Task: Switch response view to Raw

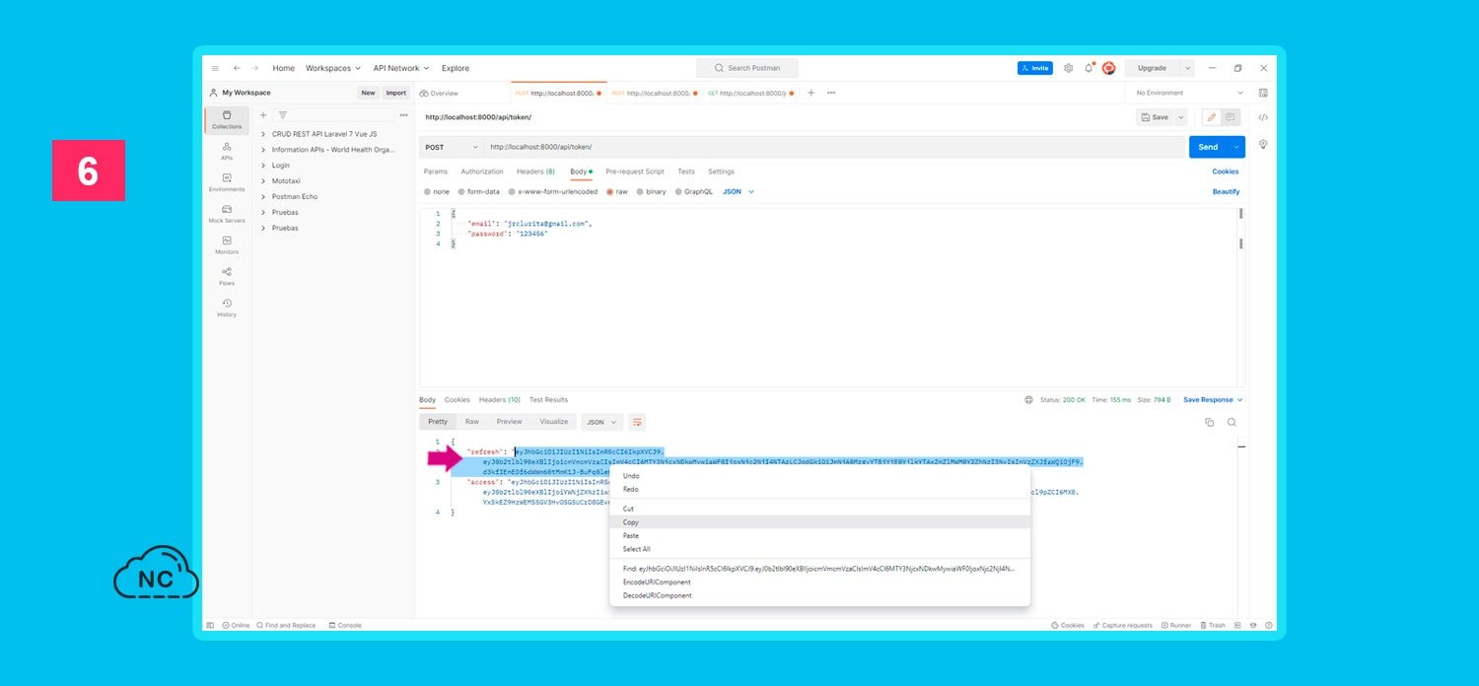Action: coord(472,422)
